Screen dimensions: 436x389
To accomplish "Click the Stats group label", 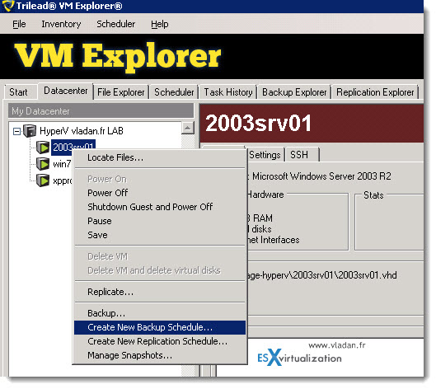I will pyautogui.click(x=373, y=195).
